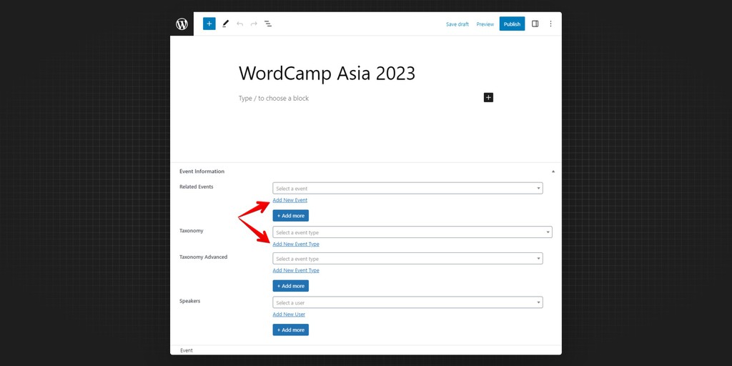Toggle the Settings sidebar icon
This screenshot has height=366, width=732.
[535, 24]
